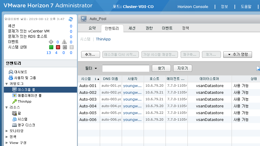Expand the 모니터링 tree section
Screen dimensions: 260x146
click(7, 131)
